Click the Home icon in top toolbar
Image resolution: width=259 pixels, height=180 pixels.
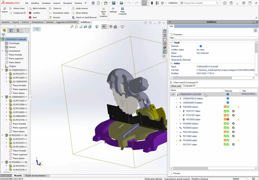[x=93, y=3]
